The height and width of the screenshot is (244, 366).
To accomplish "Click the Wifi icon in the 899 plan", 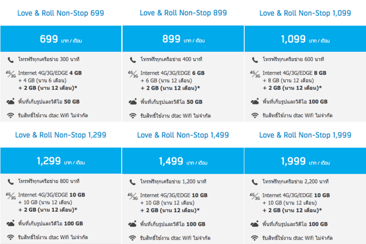I will coord(133,115).
